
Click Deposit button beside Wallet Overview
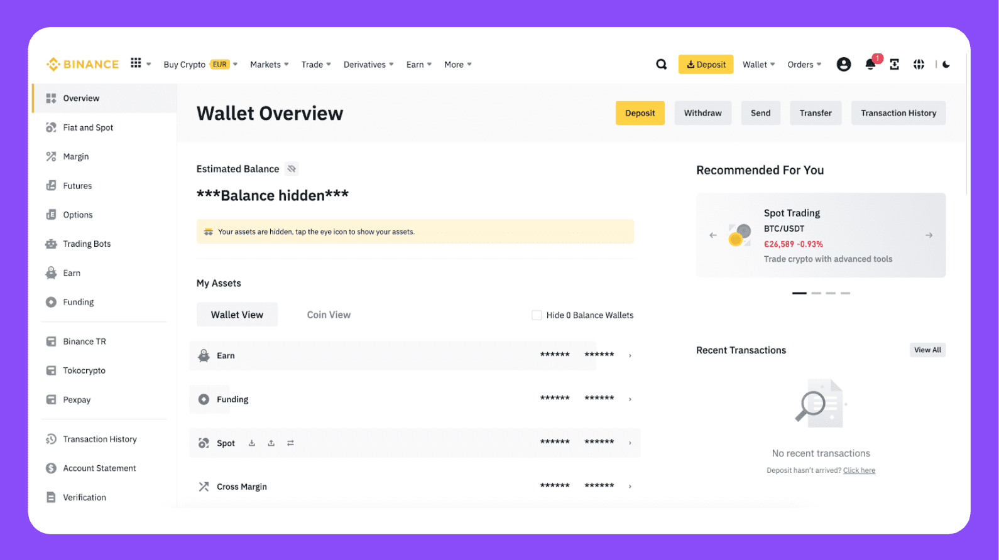tap(640, 113)
